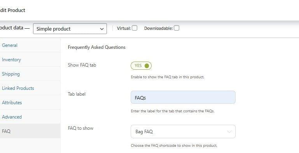
Task: Click into the Tab label text field
Action: pyautogui.click(x=183, y=97)
